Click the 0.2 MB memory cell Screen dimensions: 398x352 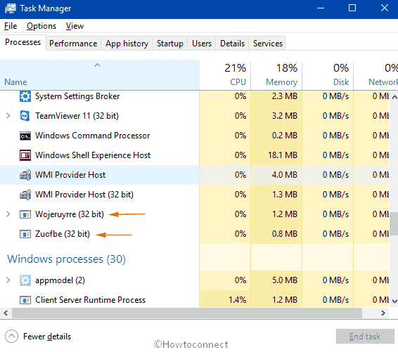click(x=276, y=136)
